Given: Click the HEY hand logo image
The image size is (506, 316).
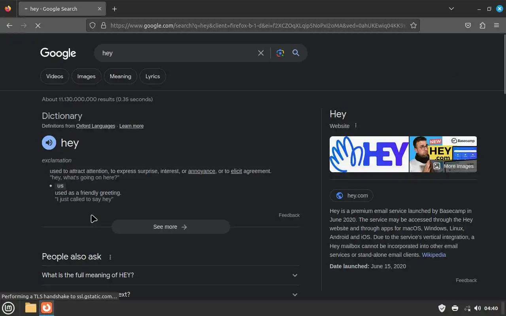Looking at the screenshot, I should pos(369,154).
